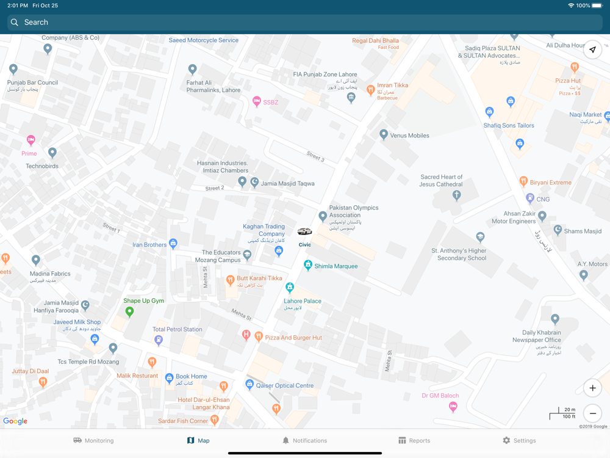Tap the Iran Brothers shop icon
The height and width of the screenshot is (458, 610).
tap(173, 244)
